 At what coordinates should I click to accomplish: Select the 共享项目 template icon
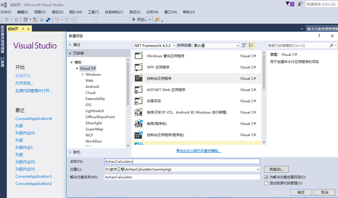139,101
